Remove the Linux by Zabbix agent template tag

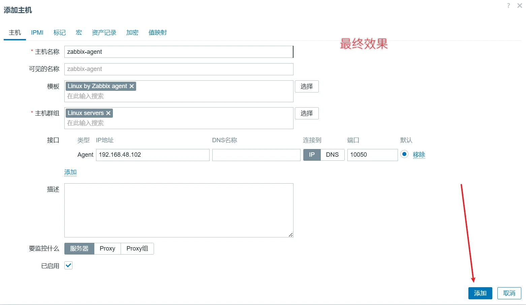click(132, 86)
